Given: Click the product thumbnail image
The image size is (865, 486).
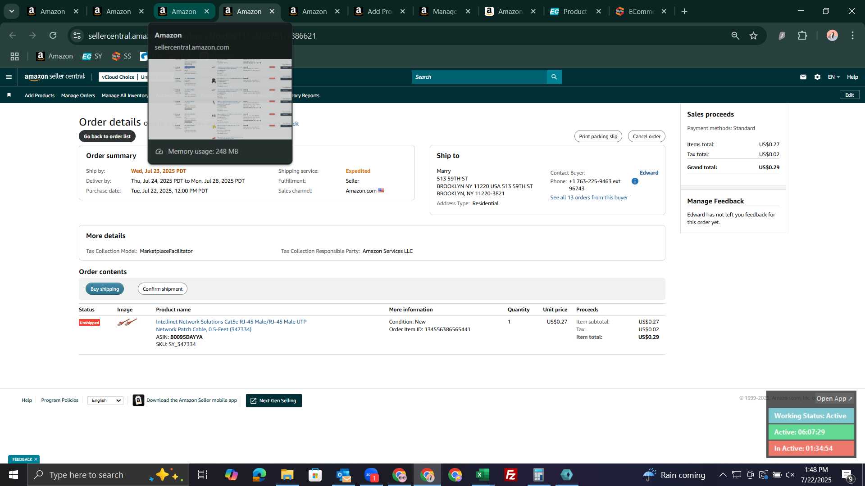Looking at the screenshot, I should point(127,322).
